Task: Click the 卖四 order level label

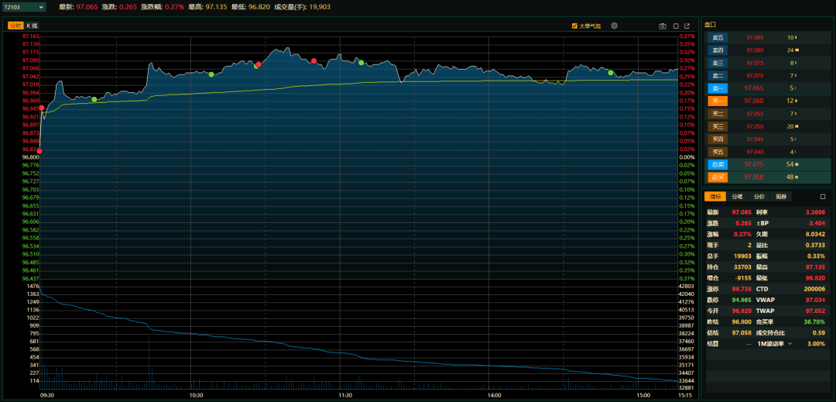Action: coord(718,50)
